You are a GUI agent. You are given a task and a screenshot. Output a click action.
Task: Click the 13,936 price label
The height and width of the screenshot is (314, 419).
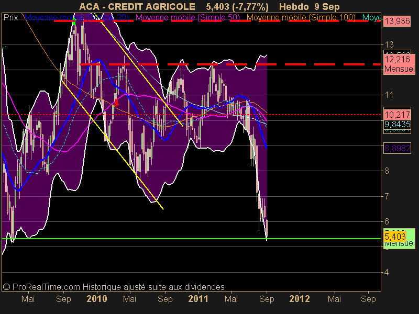tap(397, 21)
